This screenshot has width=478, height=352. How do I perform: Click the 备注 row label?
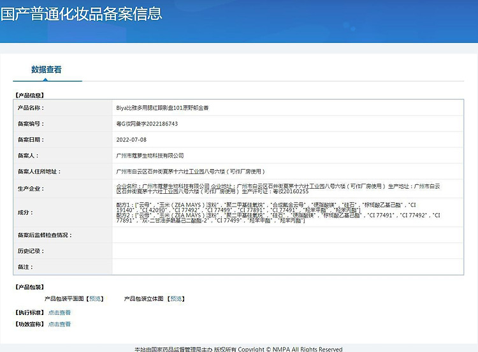25,267
